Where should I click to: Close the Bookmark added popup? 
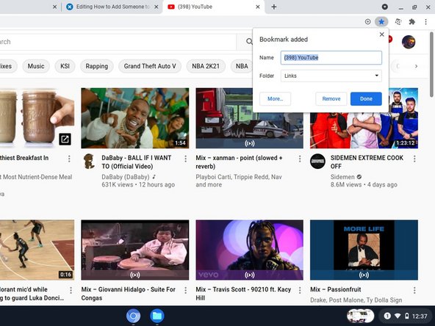click(382, 35)
